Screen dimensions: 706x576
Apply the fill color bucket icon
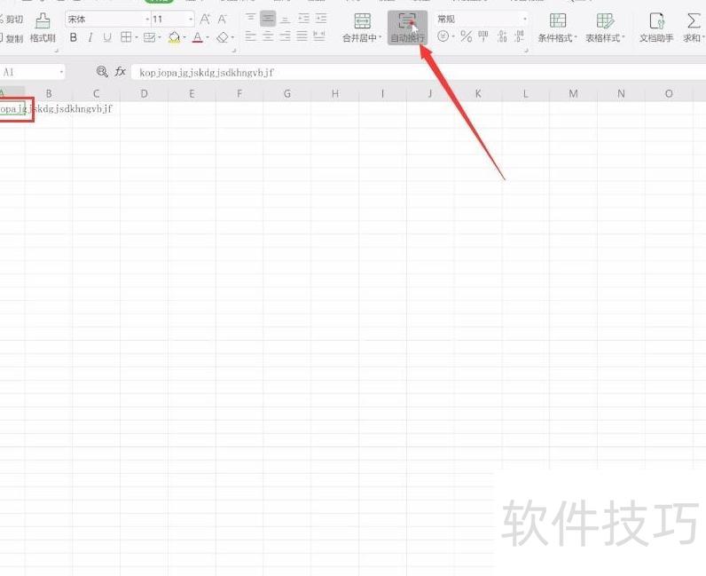point(174,36)
